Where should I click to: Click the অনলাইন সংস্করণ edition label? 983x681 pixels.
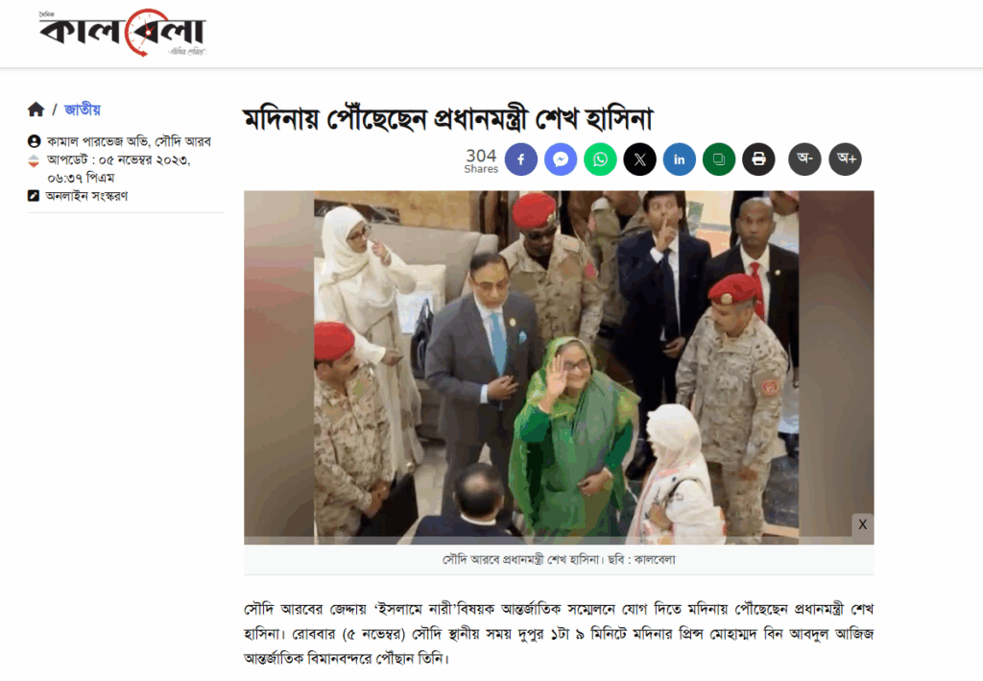pos(86,196)
